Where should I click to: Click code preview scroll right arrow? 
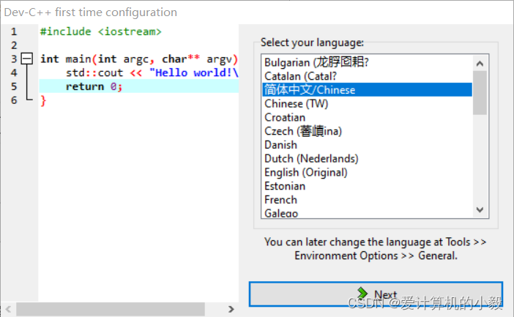pos(231,309)
